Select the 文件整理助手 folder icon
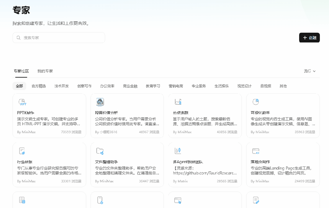The image size is (329, 208). coord(99,150)
